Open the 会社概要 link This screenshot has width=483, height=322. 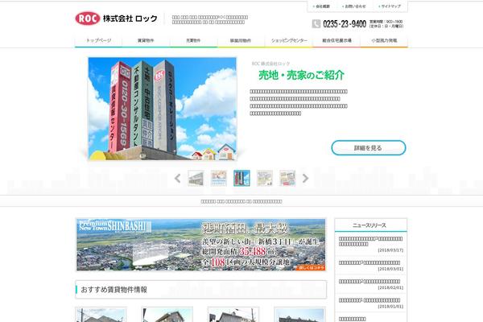322,6
